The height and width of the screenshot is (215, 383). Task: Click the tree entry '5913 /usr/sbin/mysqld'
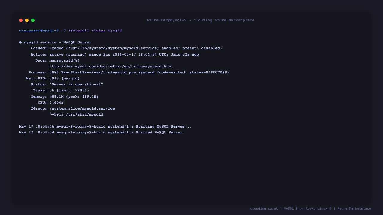pyautogui.click(x=79, y=114)
